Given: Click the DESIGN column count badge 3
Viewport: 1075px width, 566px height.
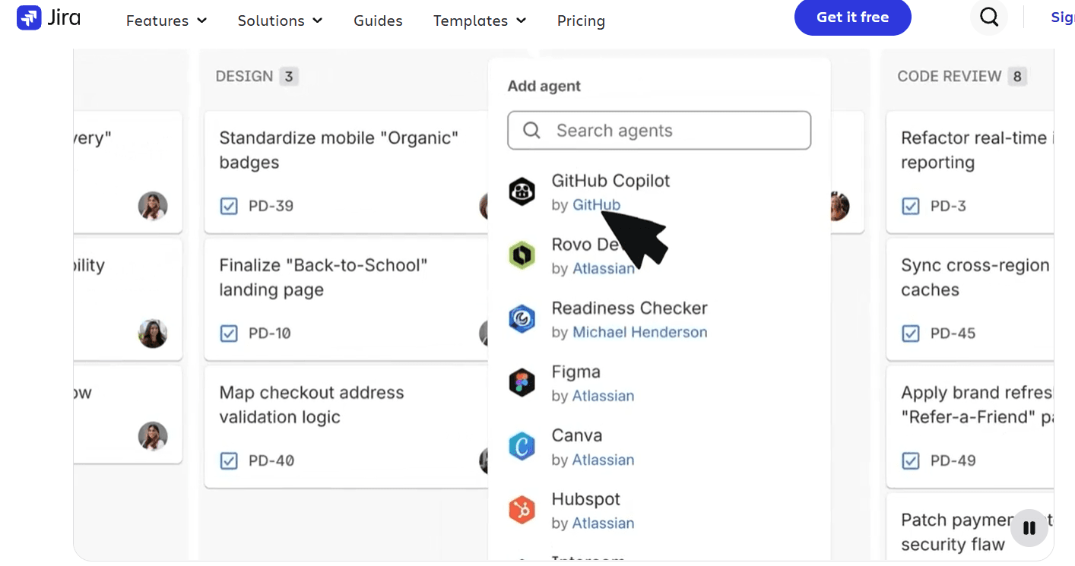Looking at the screenshot, I should (x=289, y=76).
